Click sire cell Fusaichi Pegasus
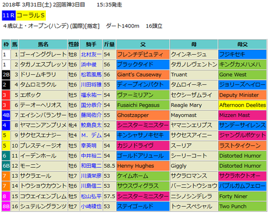The width and height of the screenshot is (268, 213). [x=143, y=105]
